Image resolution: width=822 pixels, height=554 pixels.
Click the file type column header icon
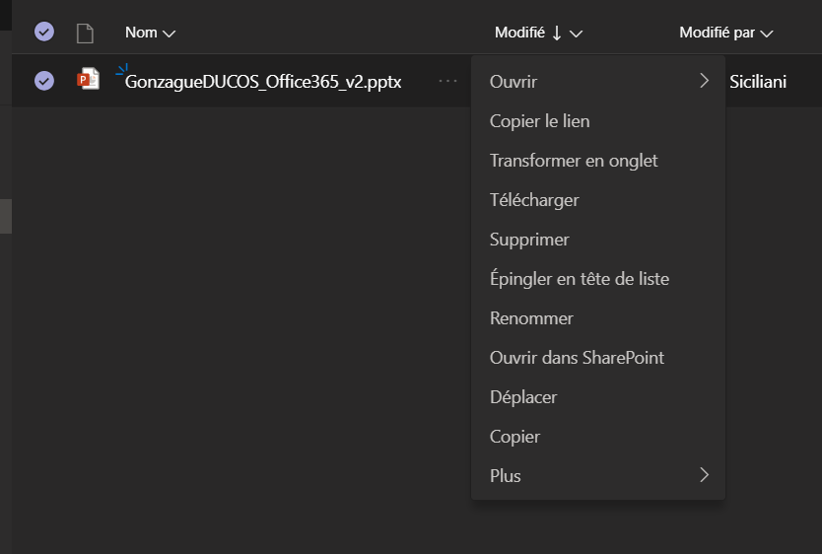(85, 34)
